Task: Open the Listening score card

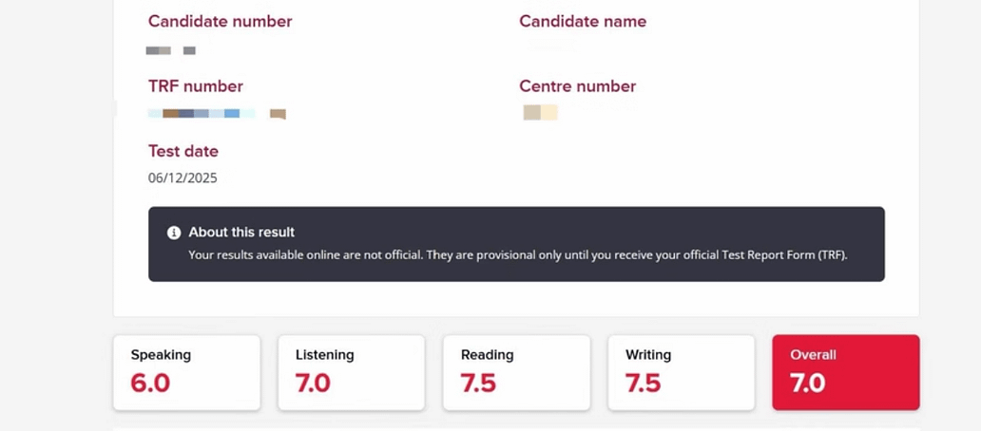Action: click(x=351, y=372)
